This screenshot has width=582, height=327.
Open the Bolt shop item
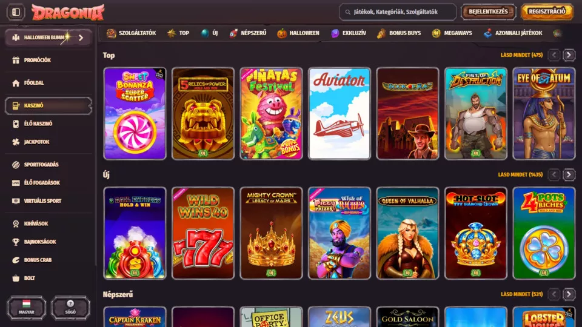[x=29, y=278]
